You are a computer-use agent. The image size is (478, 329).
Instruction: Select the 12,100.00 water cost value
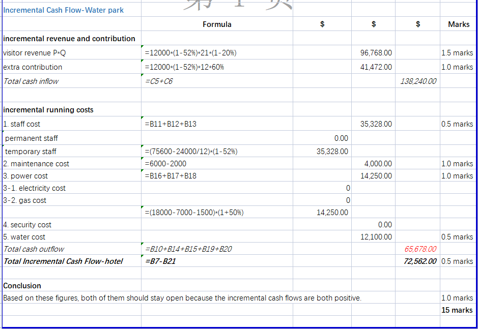click(376, 237)
